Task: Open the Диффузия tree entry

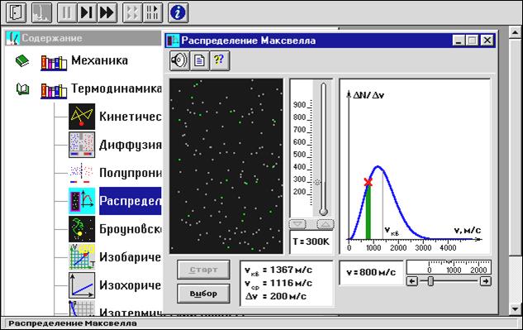Action: coord(130,145)
